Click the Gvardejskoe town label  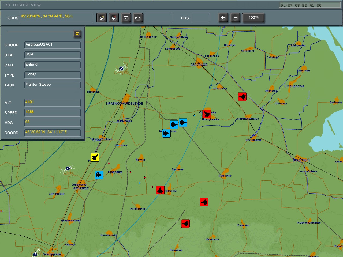52,254
